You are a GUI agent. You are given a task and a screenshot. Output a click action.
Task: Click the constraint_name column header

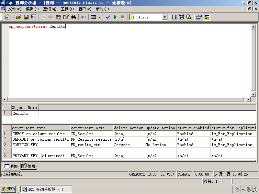tap(92, 128)
